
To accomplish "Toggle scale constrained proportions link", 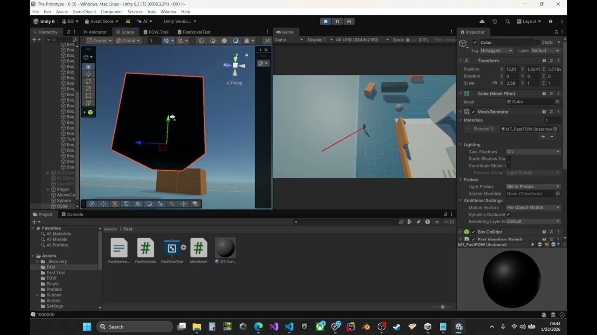I will click(495, 83).
